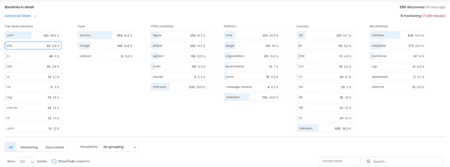This screenshot has width=450, height=167.
Task: Filter by external rel attribute
Action: [x=398, y=87]
